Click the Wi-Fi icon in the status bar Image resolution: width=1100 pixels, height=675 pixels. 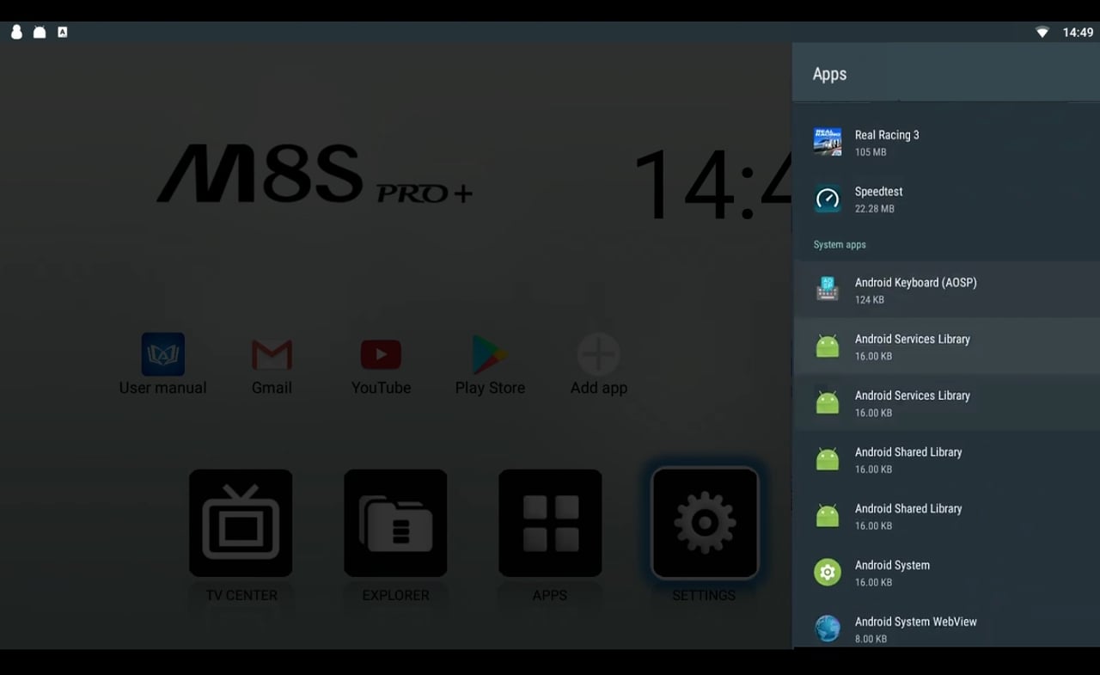[x=1042, y=31]
